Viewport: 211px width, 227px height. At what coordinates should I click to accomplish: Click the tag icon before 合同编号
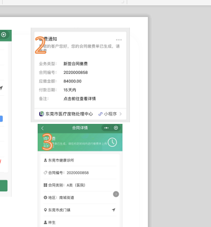click(45, 173)
